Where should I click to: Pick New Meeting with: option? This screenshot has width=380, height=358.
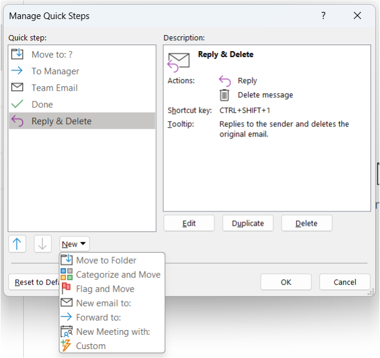click(x=113, y=331)
